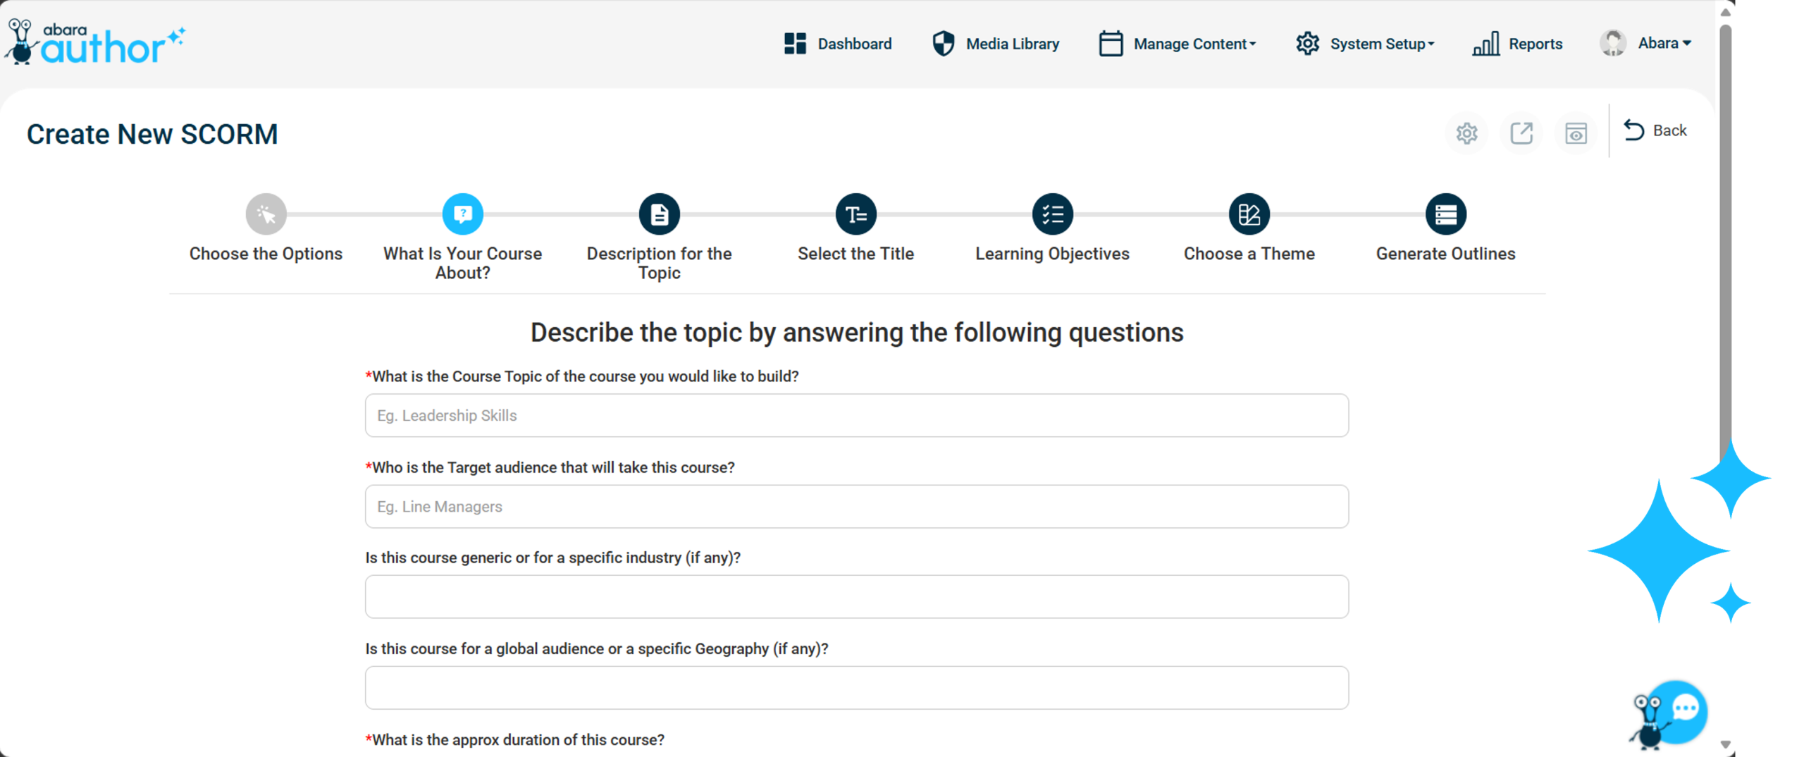1804x757 pixels.
Task: Click Learning Objectives step label
Action: click(x=1052, y=254)
